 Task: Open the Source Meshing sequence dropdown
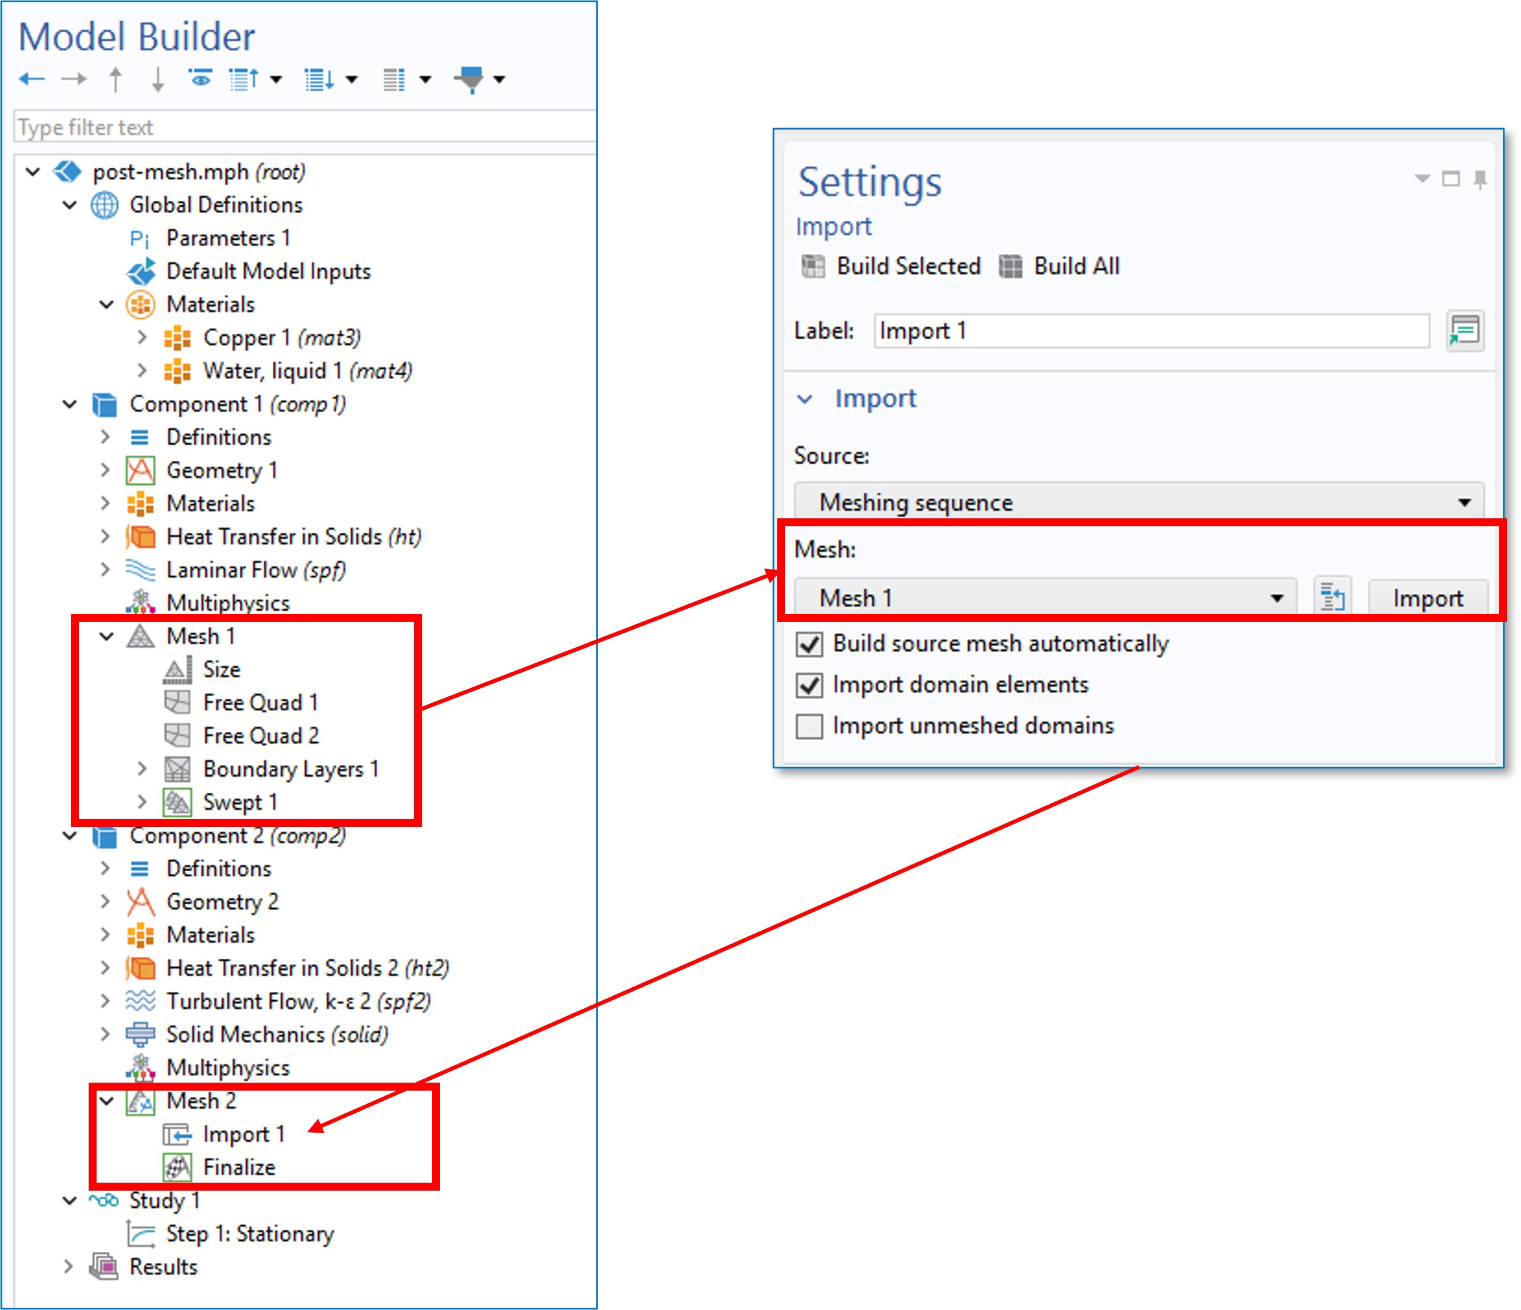click(x=1138, y=502)
